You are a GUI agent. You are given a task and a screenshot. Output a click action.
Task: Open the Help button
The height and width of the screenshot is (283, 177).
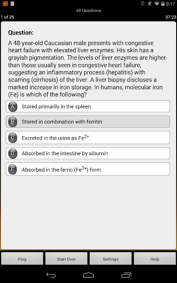tap(155, 259)
